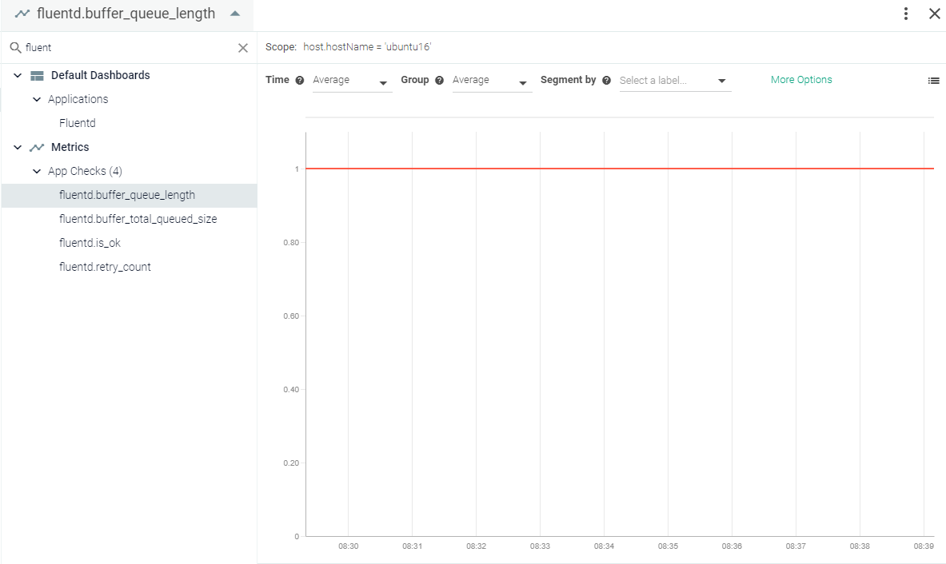
Task: Clear the 'fluent' search text
Action: (243, 48)
